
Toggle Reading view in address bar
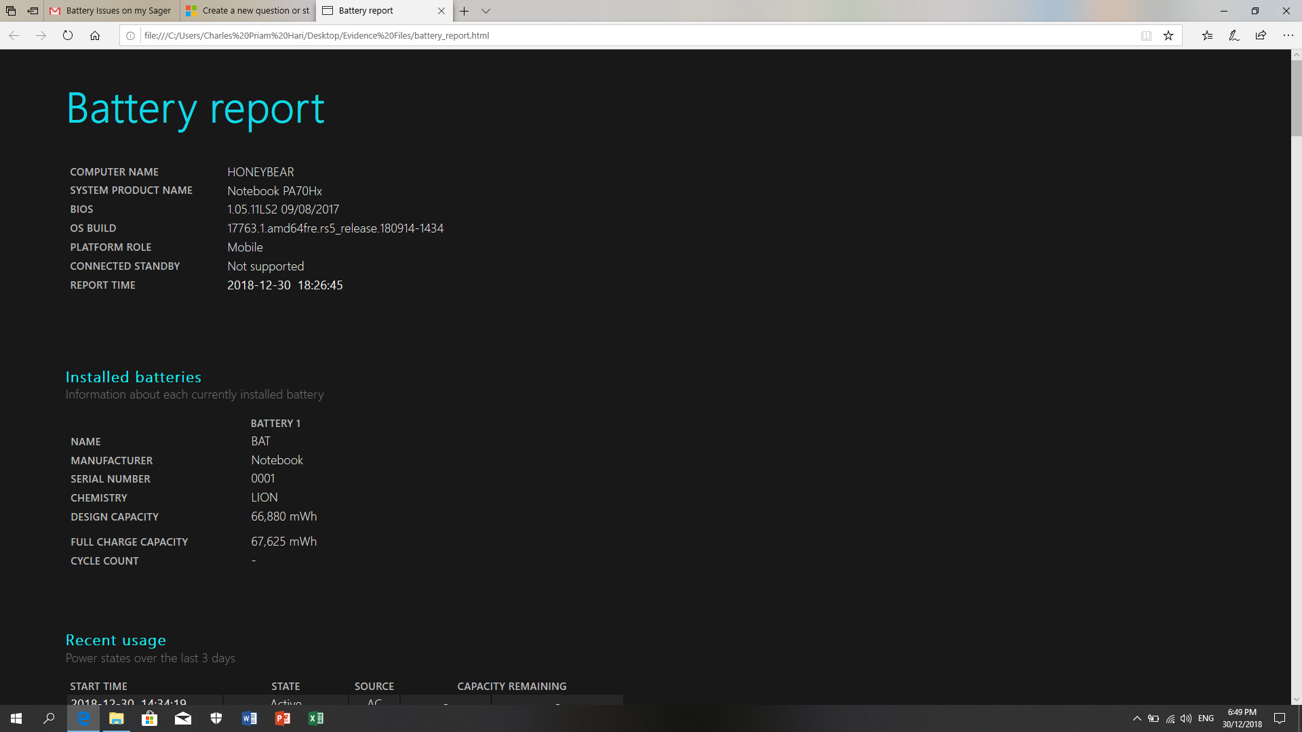click(x=1146, y=36)
